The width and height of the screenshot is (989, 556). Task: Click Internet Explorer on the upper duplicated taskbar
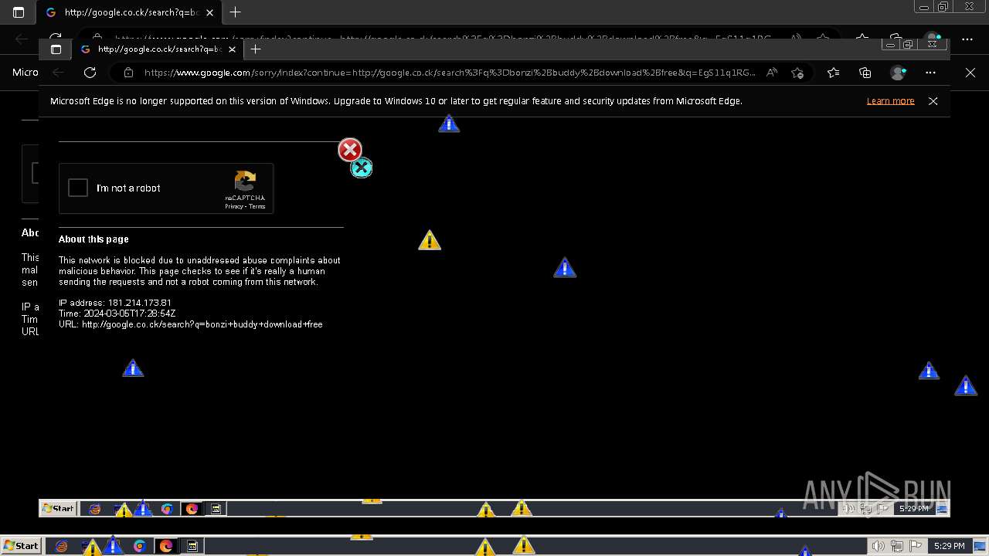95,509
